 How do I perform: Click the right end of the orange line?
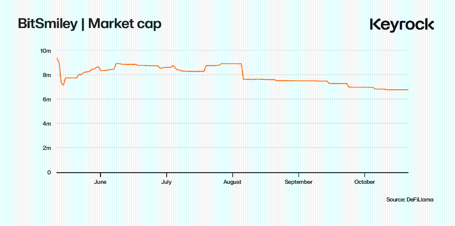click(408, 90)
